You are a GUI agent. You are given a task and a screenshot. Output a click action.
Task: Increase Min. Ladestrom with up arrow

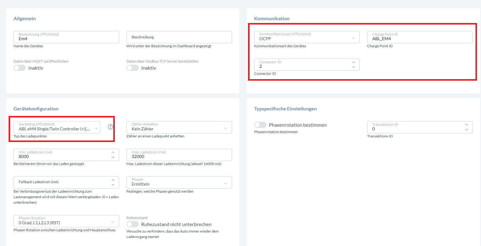click(x=113, y=152)
